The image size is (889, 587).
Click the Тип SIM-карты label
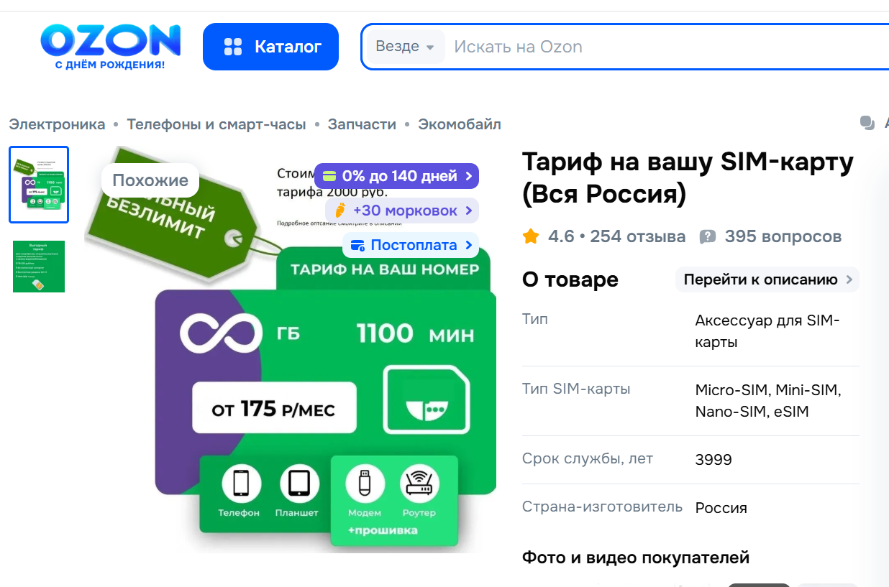click(x=576, y=389)
